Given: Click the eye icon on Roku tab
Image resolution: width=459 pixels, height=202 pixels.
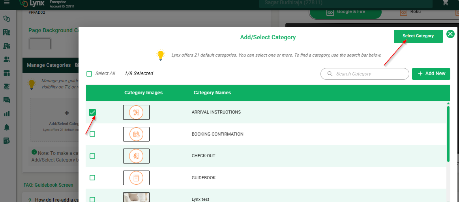Looking at the screenshot, I should (x=404, y=13).
